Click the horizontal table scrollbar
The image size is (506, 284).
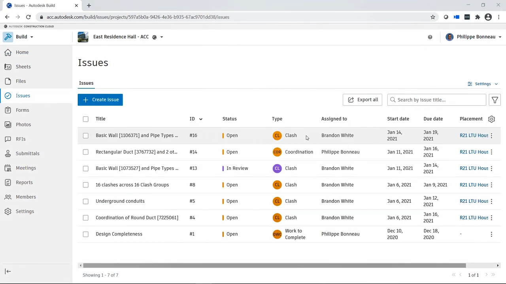(274, 265)
